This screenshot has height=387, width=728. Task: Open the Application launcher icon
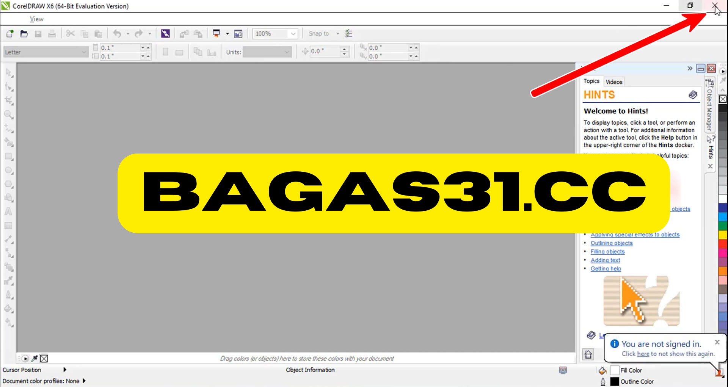[217, 34]
